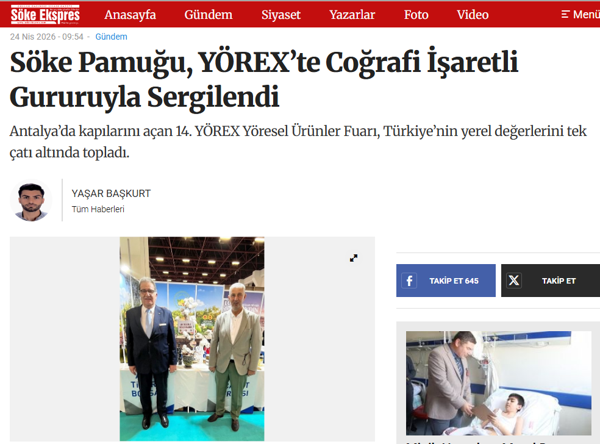Open the Yazarlar section
The width and height of the screenshot is (600, 444).
click(352, 15)
